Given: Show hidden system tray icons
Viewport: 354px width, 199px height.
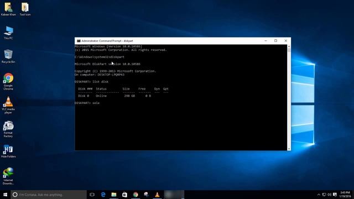Looking at the screenshot, I should tap(319, 195).
